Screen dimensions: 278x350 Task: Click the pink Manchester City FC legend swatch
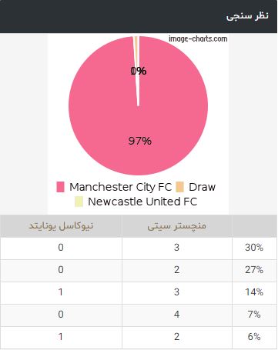pos(60,187)
